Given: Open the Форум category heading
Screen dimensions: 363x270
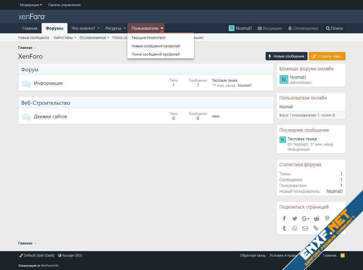Looking at the screenshot, I should tap(30, 69).
